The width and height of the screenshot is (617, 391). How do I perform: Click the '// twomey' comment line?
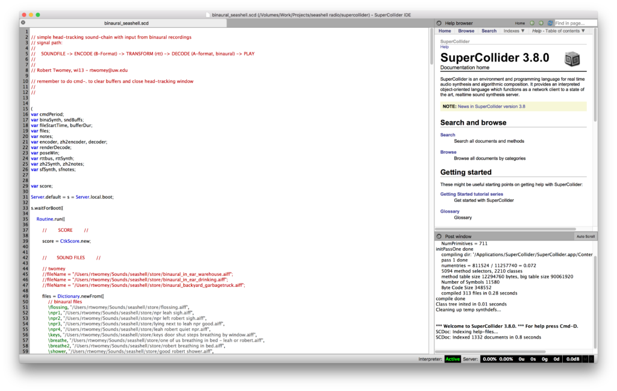[54, 269]
